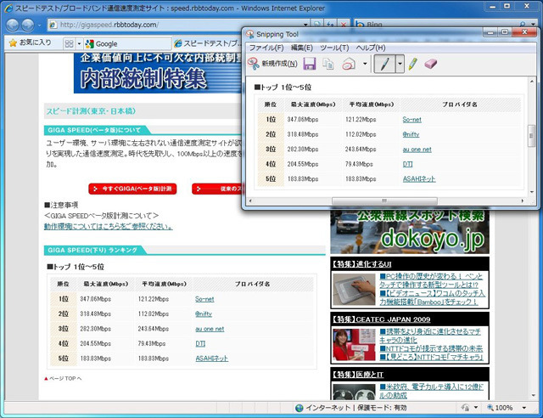Click the Internet Explorer Forward button
This screenshot has width=543, height=418.
pyautogui.click(x=28, y=25)
